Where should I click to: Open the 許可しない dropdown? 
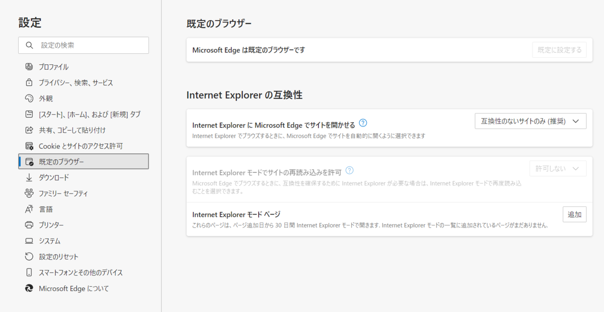(558, 168)
